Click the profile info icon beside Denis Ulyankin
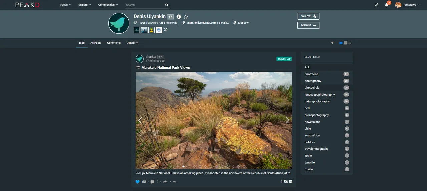This screenshot has height=191, width=427. [179, 17]
